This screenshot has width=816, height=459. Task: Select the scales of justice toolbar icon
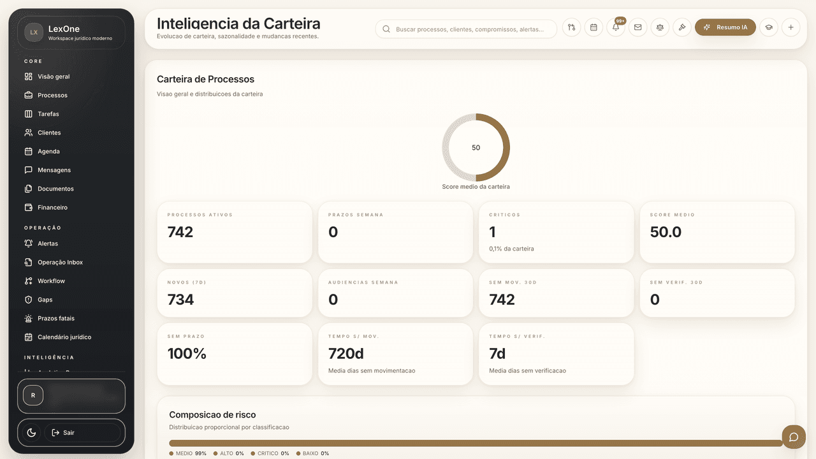[x=660, y=27]
